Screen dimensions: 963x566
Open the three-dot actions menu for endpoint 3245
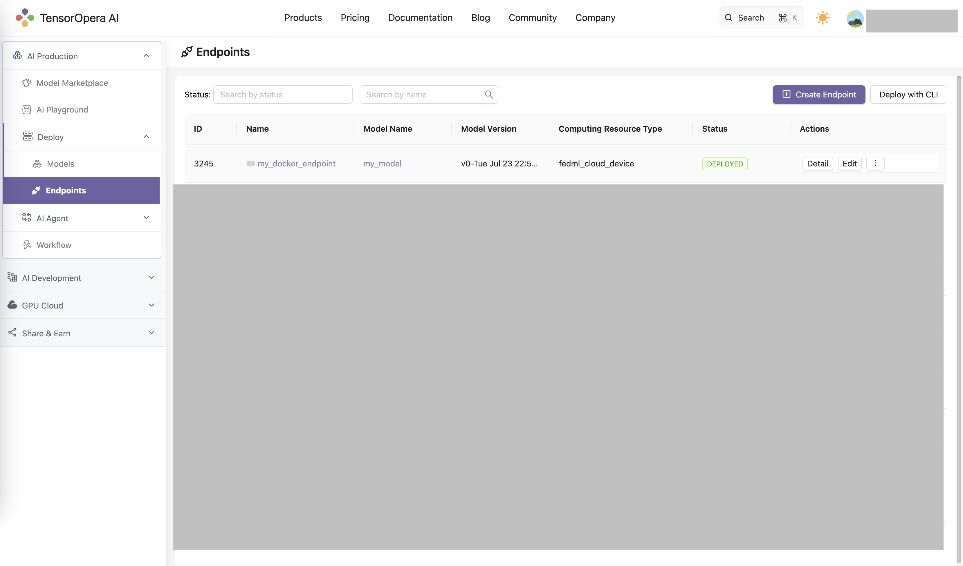(x=875, y=163)
